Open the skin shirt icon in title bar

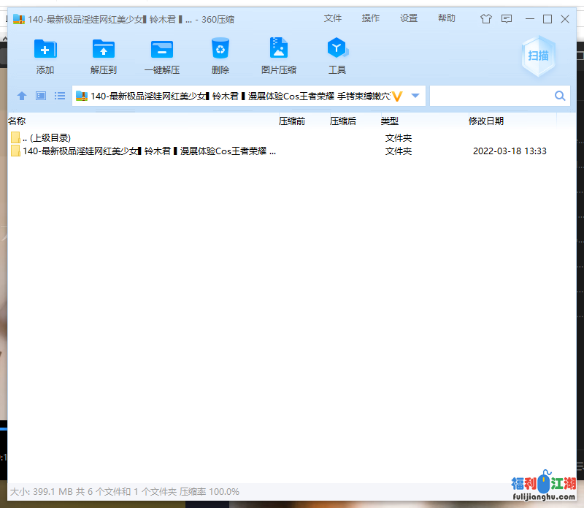point(486,19)
